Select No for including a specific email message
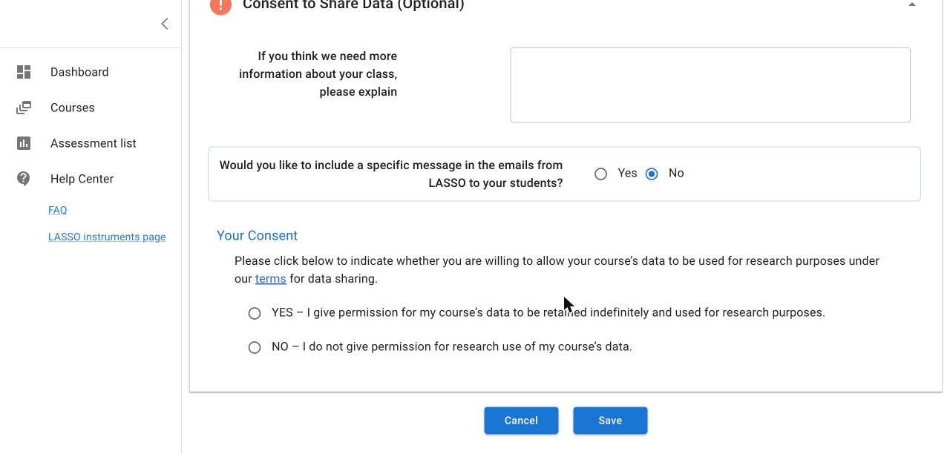 click(x=652, y=174)
